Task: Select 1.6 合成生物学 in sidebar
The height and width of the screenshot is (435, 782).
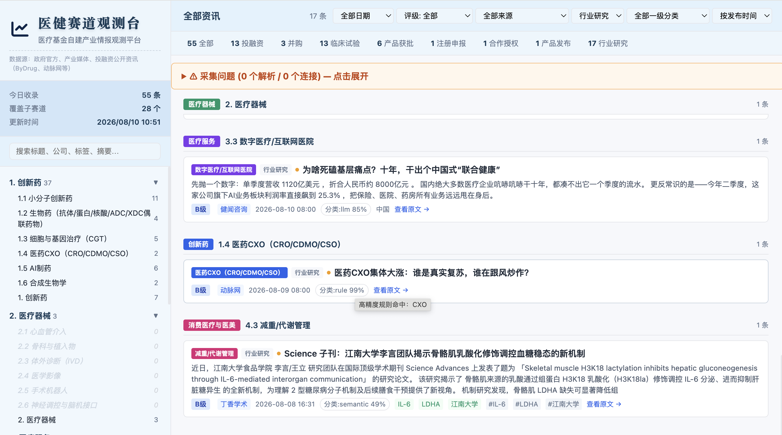Action: click(x=88, y=283)
